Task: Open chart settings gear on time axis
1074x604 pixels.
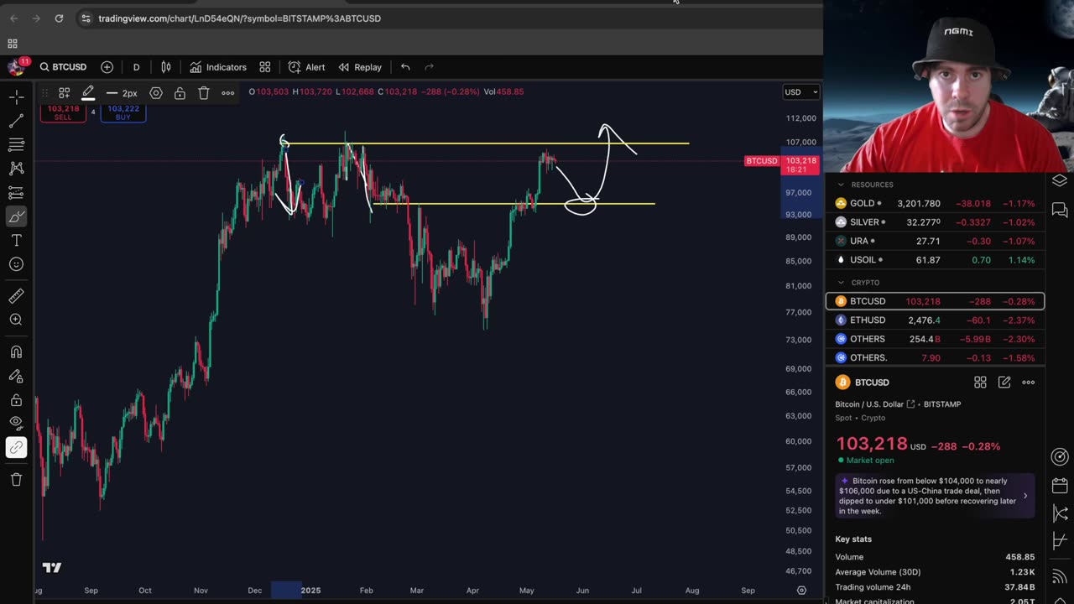Action: [x=801, y=591]
